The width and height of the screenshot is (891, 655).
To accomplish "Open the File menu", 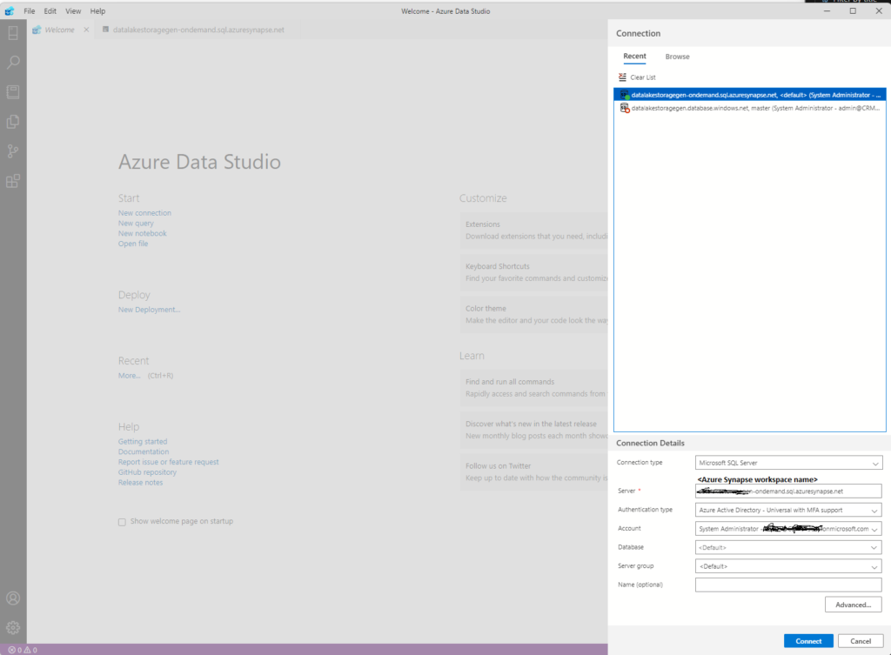I will [30, 10].
